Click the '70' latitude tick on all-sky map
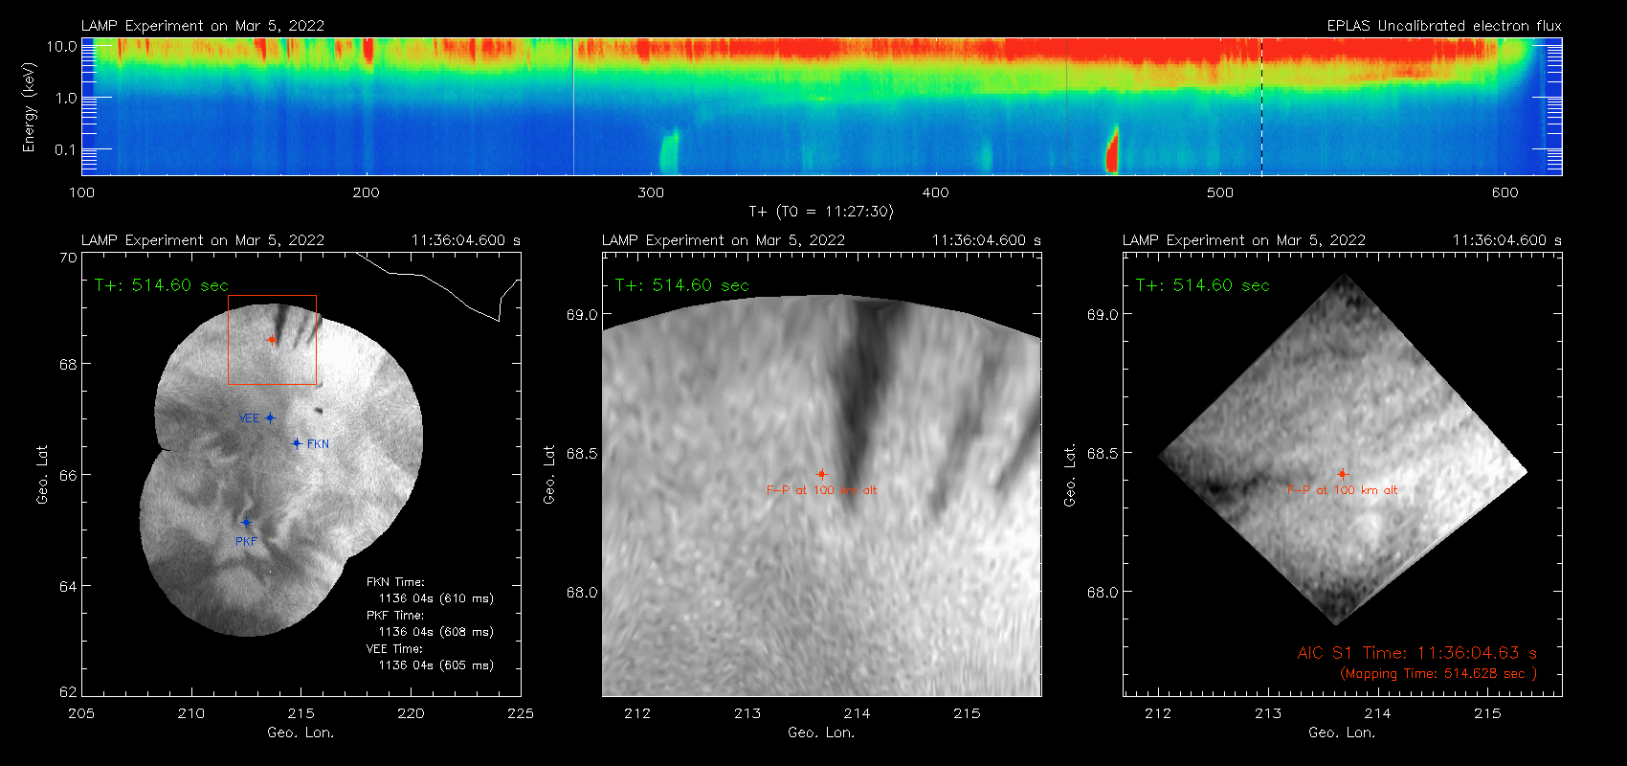The height and width of the screenshot is (766, 1627). [x=68, y=258]
